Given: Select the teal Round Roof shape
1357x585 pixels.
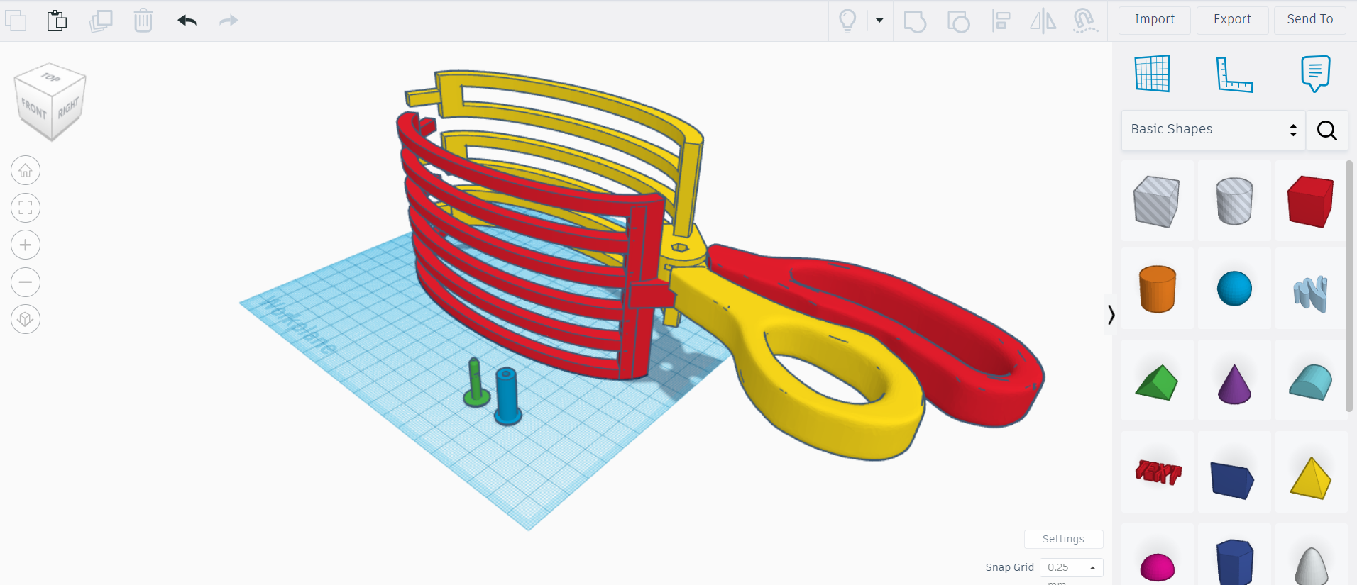Looking at the screenshot, I should coord(1310,382).
